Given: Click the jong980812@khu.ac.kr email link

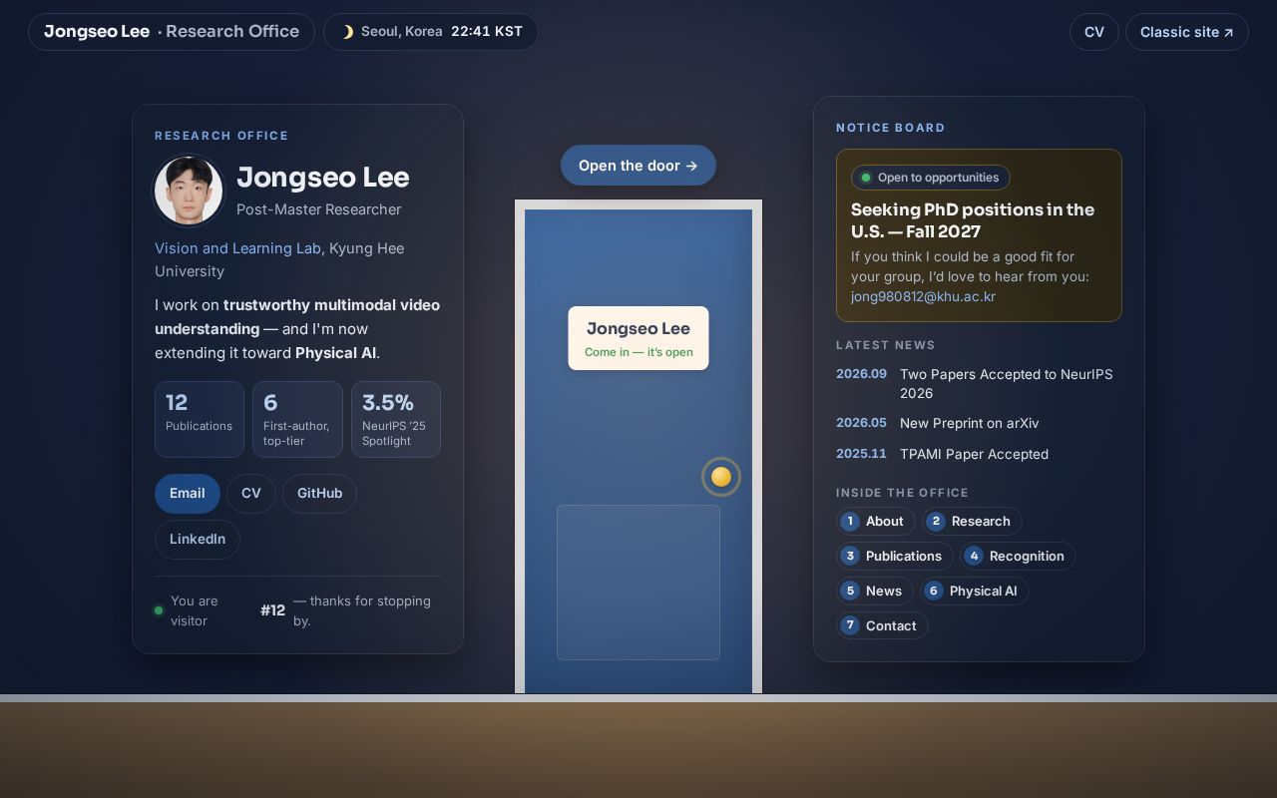Looking at the screenshot, I should (x=923, y=297).
